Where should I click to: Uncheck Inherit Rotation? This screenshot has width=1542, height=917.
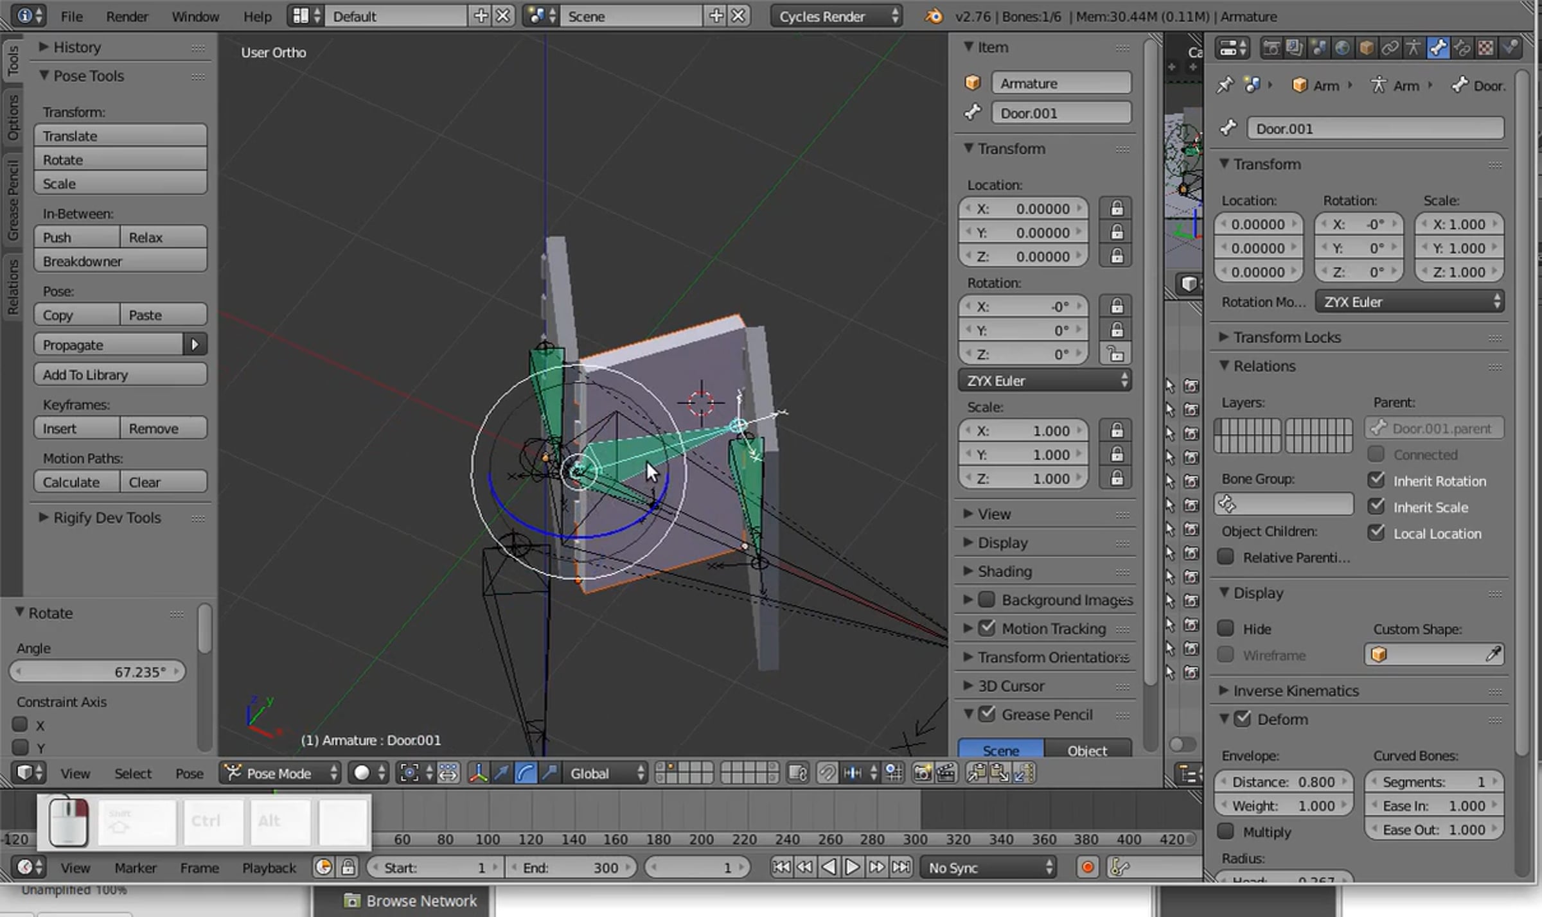1376,480
